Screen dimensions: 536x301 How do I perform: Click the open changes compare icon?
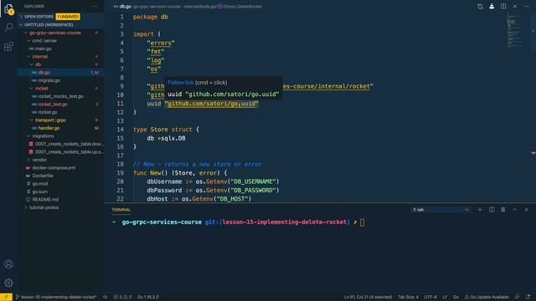coord(480,7)
